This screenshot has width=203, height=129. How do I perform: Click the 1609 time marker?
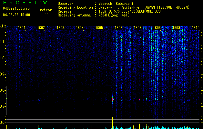click(177, 28)
